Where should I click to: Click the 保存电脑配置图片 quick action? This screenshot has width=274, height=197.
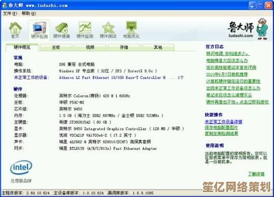tap(221, 128)
